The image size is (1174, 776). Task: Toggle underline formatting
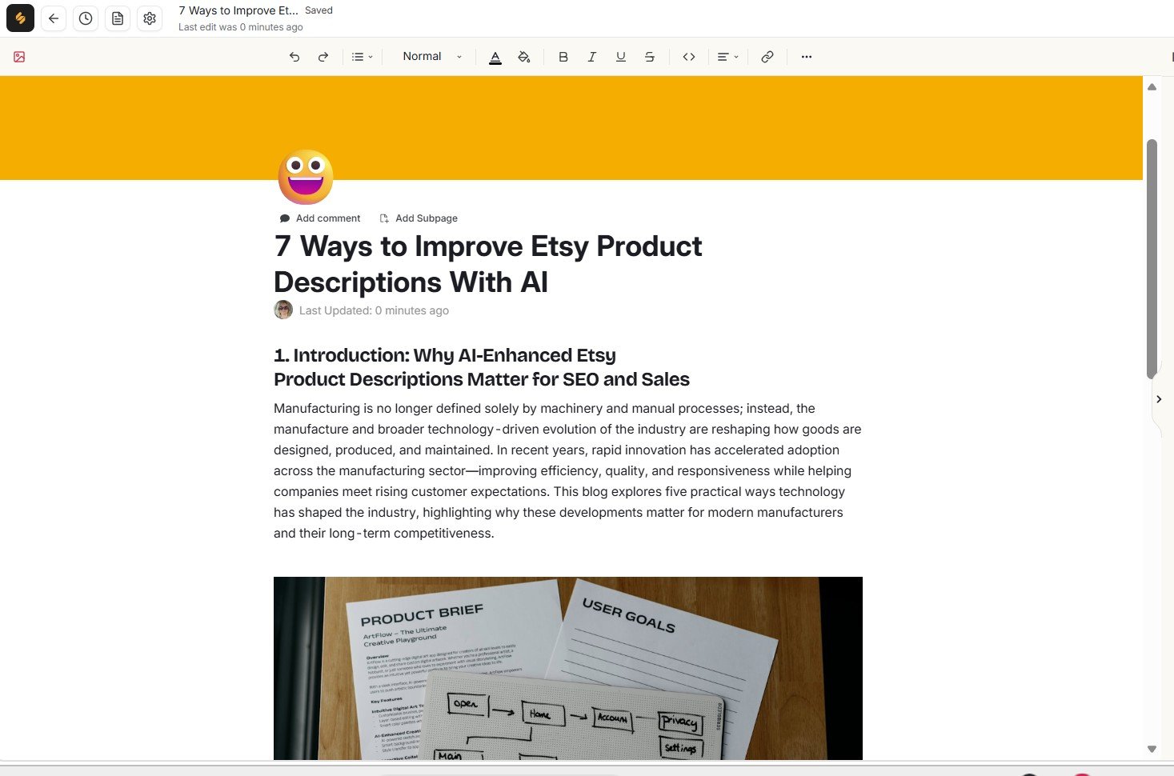(621, 57)
